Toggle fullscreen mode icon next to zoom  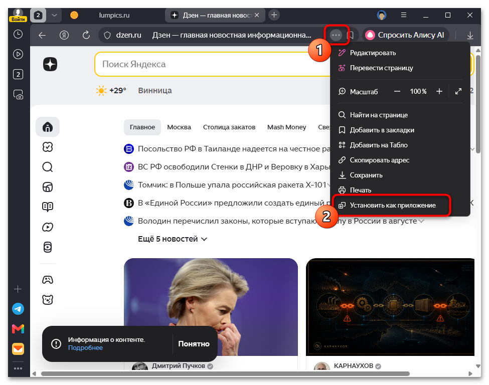tap(458, 91)
